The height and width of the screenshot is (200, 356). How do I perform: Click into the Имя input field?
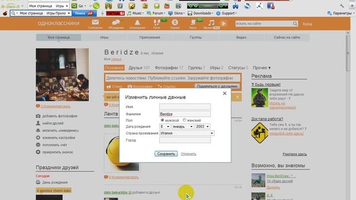[185, 107]
